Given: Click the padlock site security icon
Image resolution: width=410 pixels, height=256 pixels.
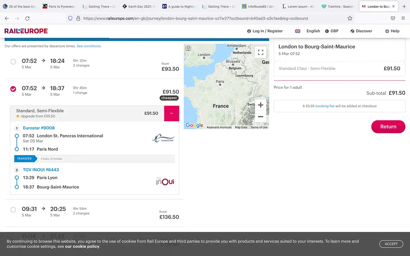Looking at the screenshot, I should 78,18.
